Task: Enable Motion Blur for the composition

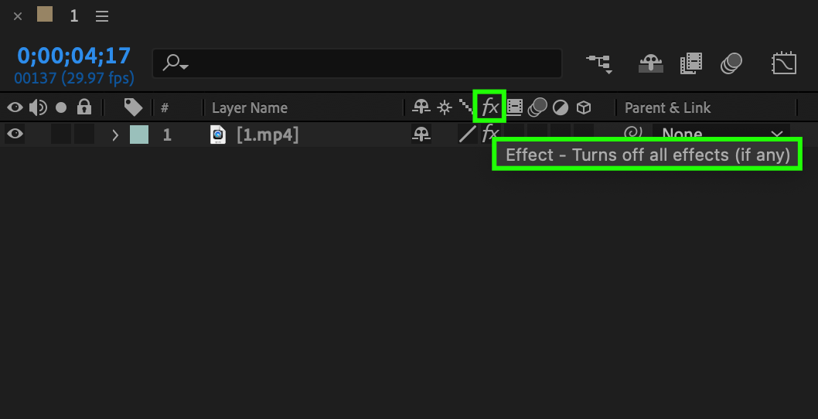Action: coord(731,63)
